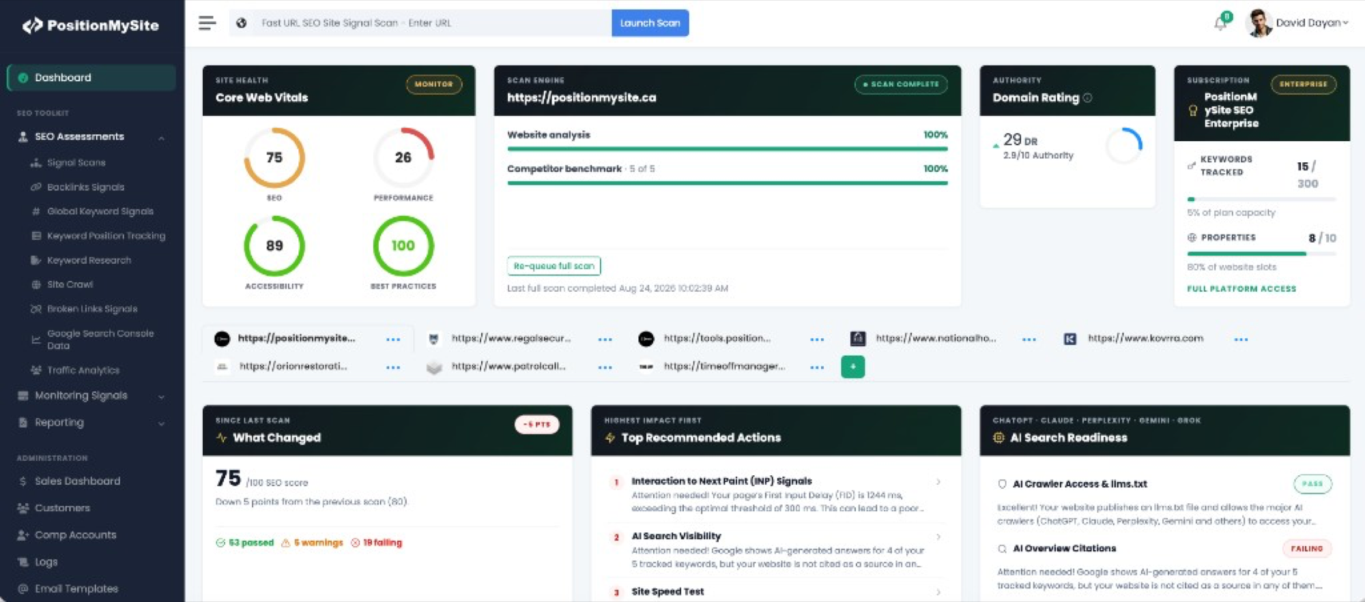
Task: Click the keywords tracked capacity bar
Action: 1261,199
